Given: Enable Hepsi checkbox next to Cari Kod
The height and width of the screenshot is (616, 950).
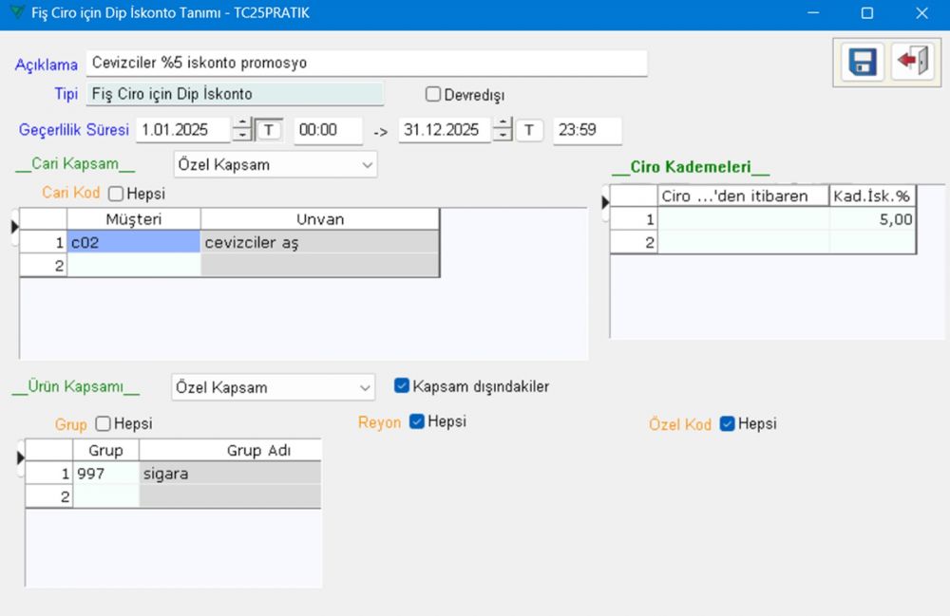Looking at the screenshot, I should 116,194.
